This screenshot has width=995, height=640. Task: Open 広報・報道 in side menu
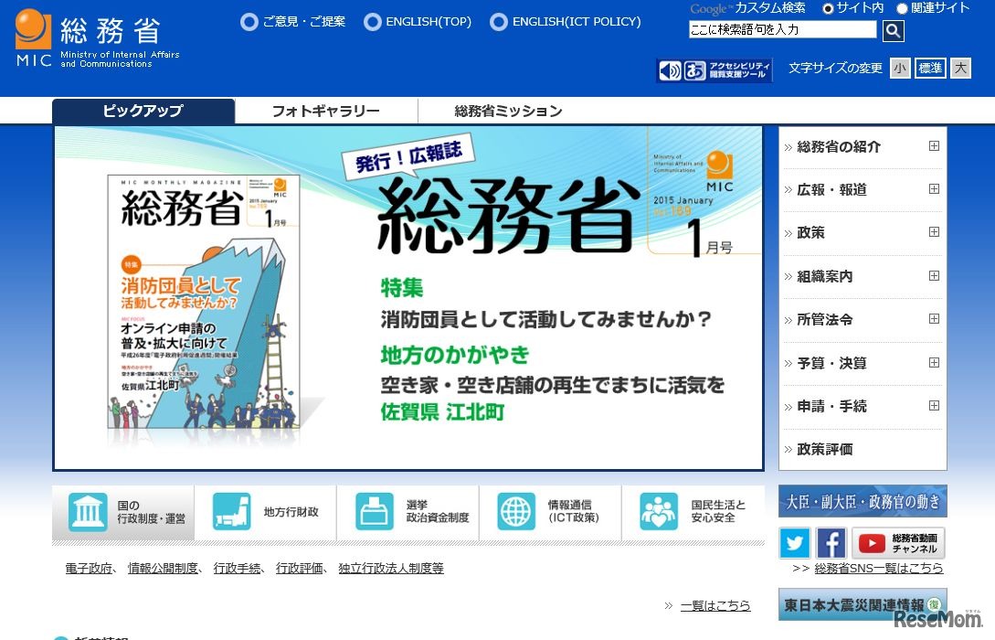coord(831,190)
